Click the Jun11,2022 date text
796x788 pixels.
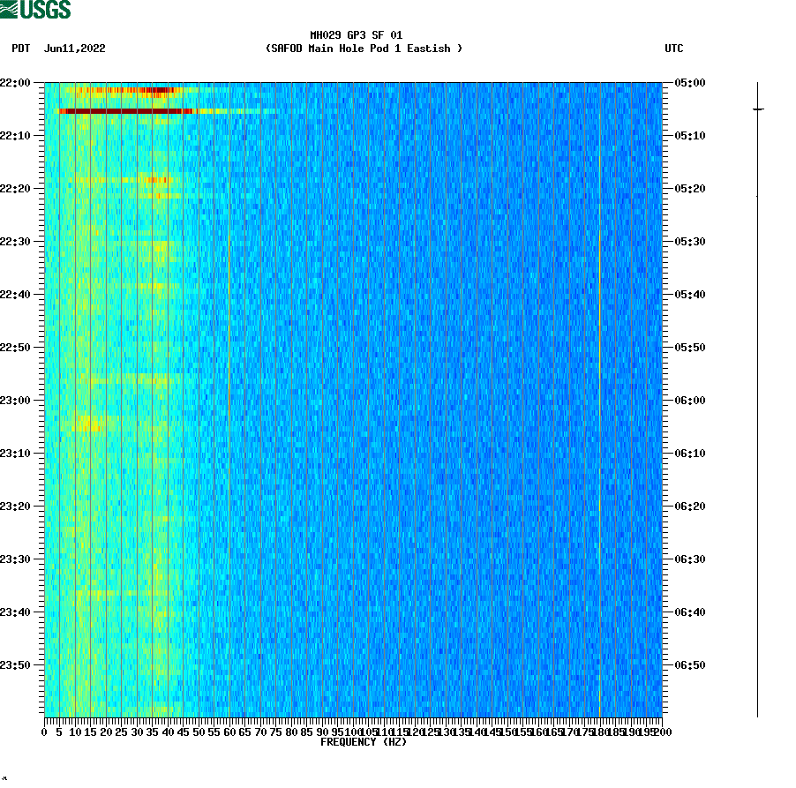[x=74, y=49]
